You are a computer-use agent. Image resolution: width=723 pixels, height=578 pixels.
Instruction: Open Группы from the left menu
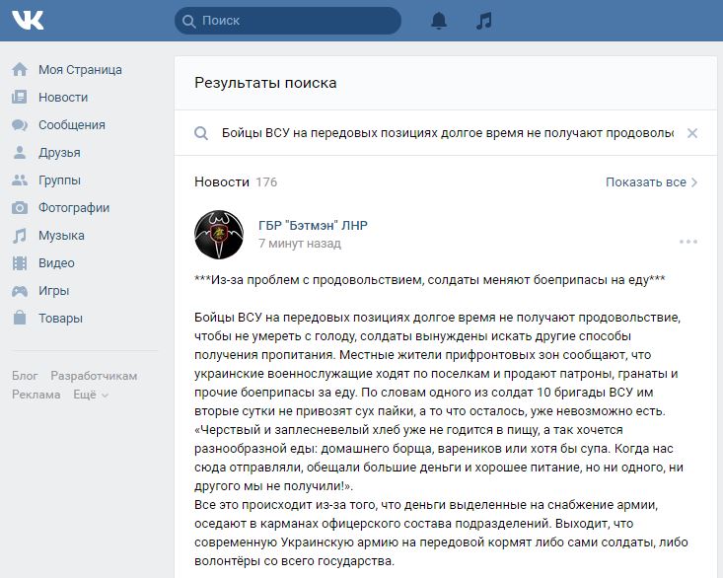click(59, 181)
